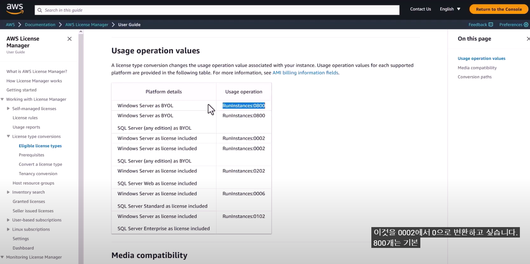Collapse Working with License Manager section

[2, 99]
